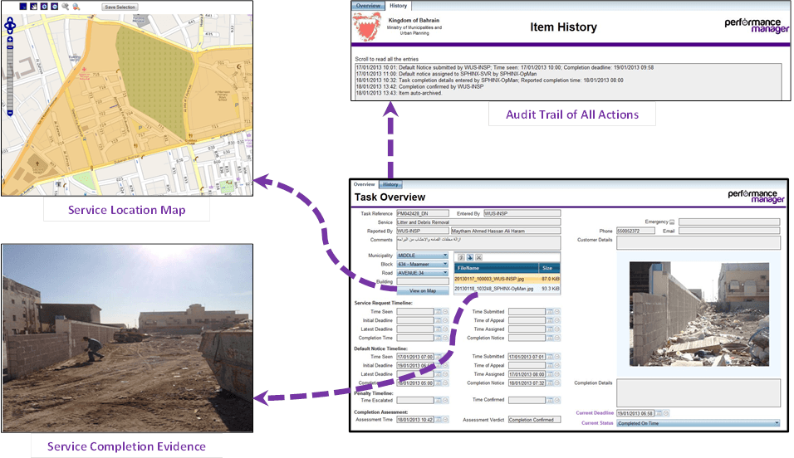This screenshot has width=794, height=458.
Task: Choose the zoom-out circle tool on map toolbar
Action: point(55,7)
